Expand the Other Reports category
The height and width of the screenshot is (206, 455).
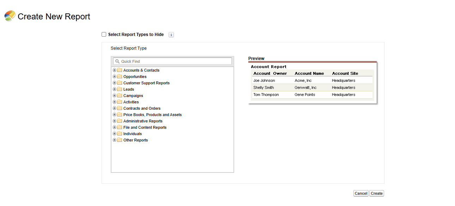(x=114, y=140)
